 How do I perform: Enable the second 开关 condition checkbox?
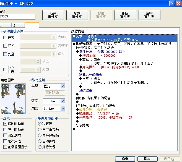click(x=5, y=46)
